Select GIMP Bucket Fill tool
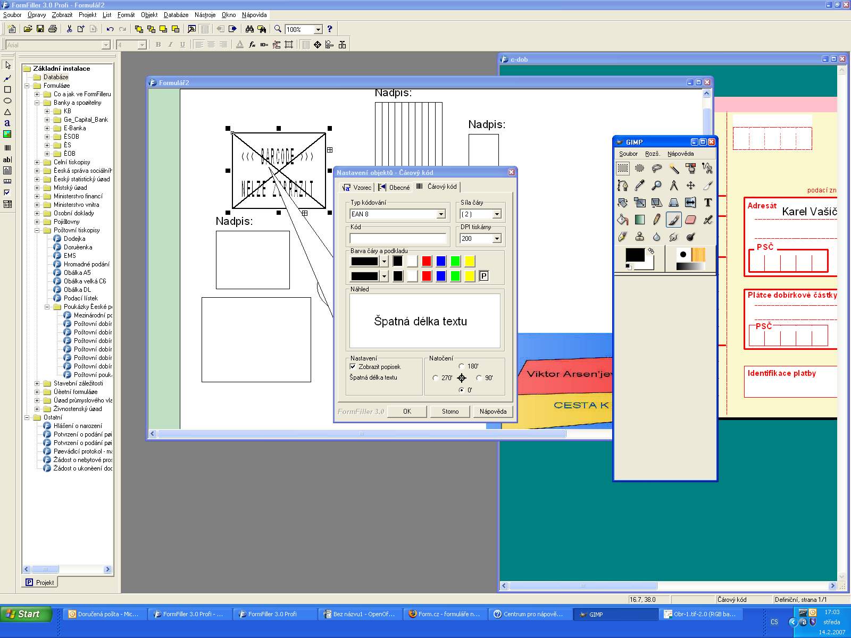This screenshot has width=851, height=638. (x=622, y=220)
